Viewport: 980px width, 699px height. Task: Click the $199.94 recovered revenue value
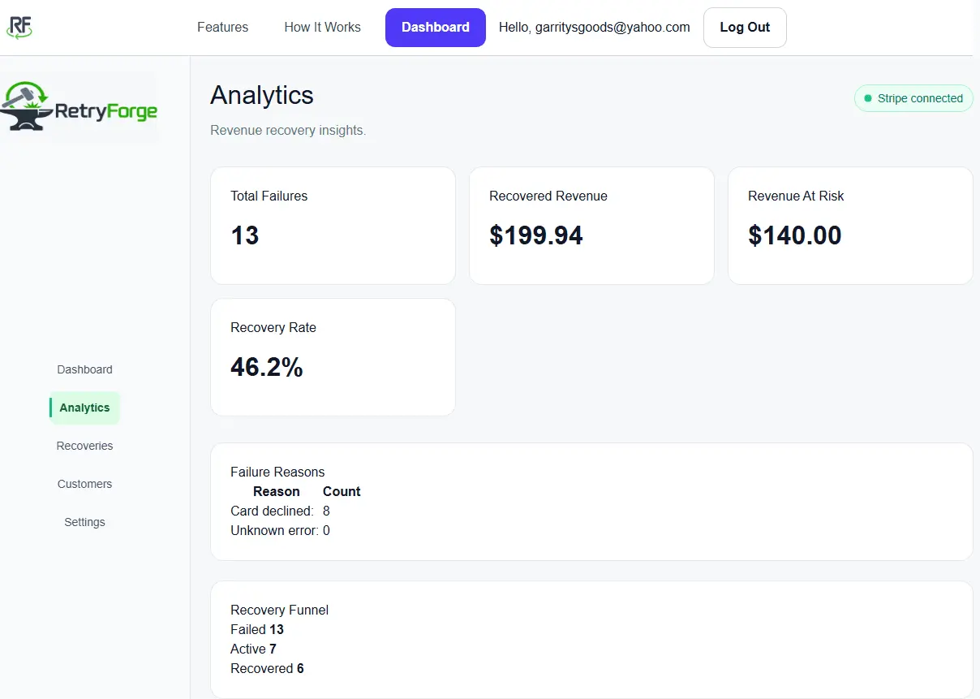535,235
